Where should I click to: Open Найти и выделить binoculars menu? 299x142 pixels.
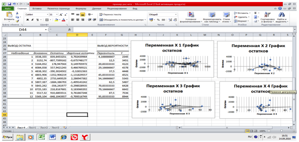pyautogui.click(x=282, y=17)
